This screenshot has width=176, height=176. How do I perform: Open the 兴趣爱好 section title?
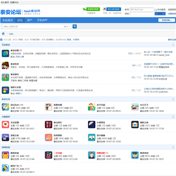click(6, 117)
